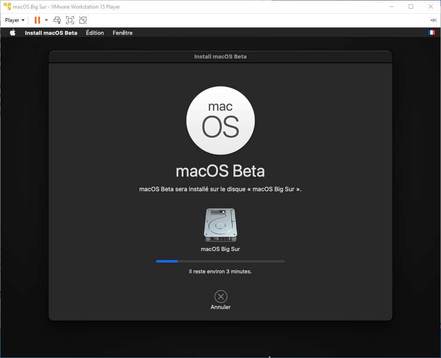Open the Édition menu
This screenshot has width=441, height=358.
95,33
